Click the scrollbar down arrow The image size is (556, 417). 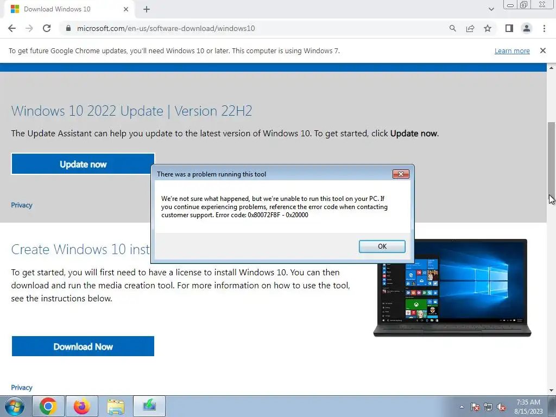tap(552, 391)
